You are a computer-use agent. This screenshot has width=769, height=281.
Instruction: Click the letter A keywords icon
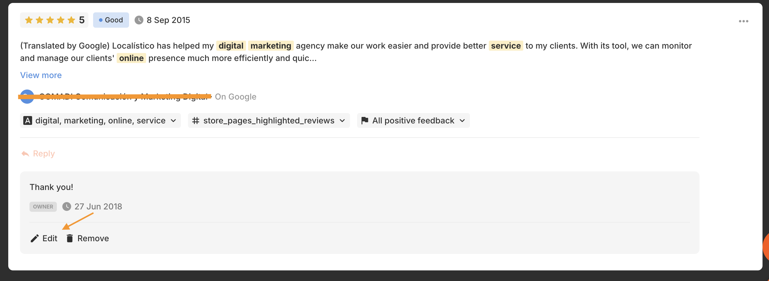click(28, 120)
